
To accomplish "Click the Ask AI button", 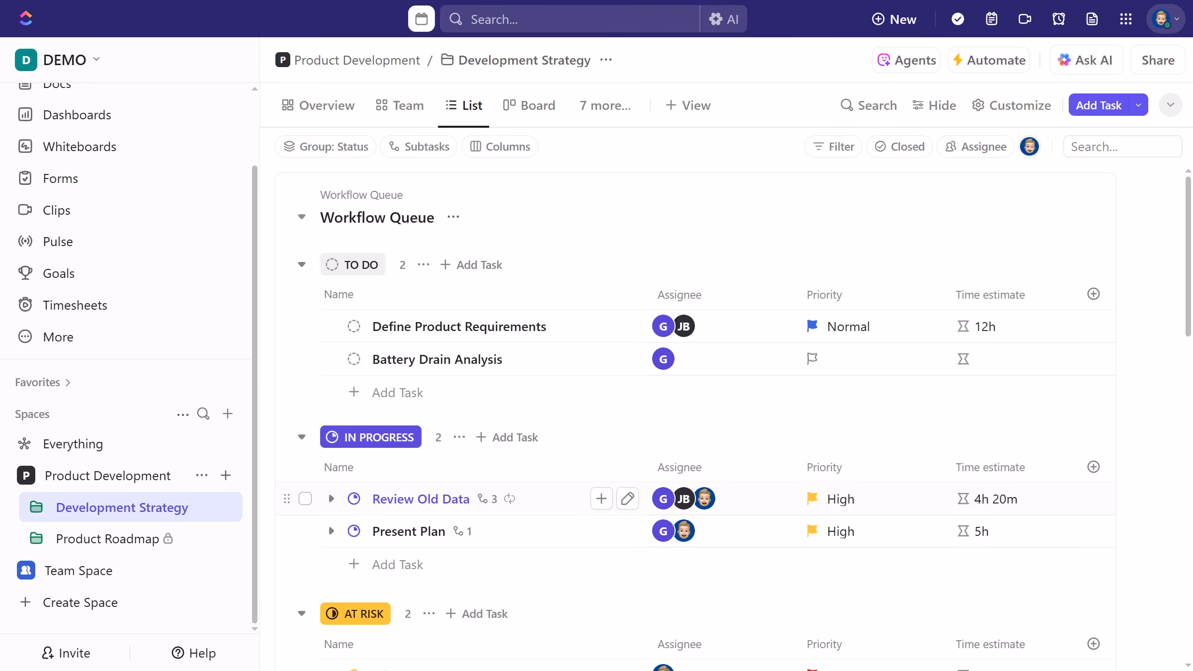I will click(1086, 60).
